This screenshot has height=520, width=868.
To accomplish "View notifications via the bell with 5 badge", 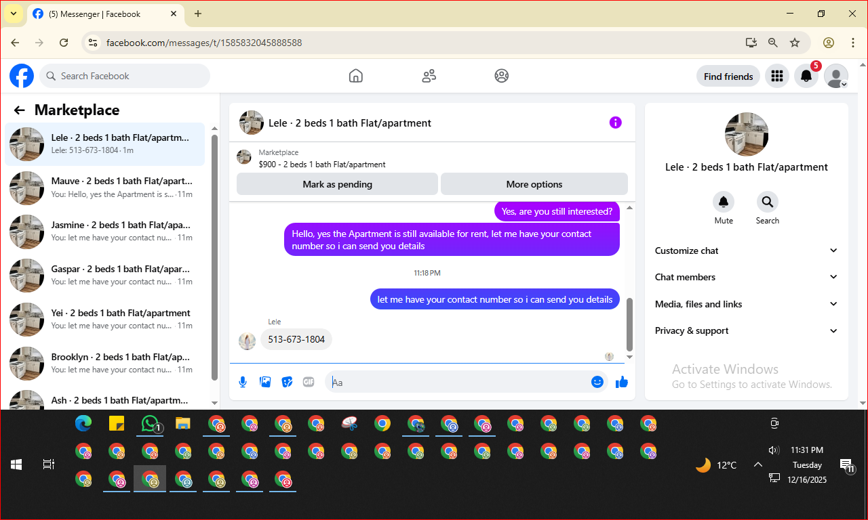I will click(806, 76).
